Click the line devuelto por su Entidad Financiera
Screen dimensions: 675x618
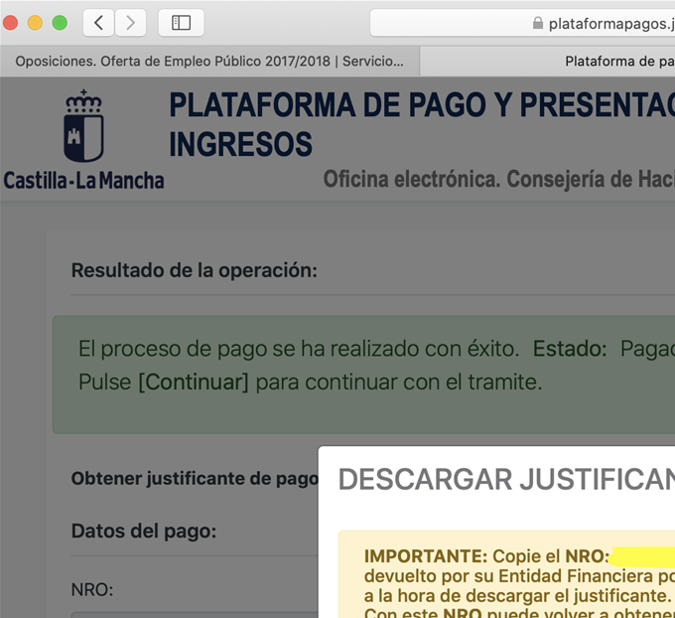point(519,576)
